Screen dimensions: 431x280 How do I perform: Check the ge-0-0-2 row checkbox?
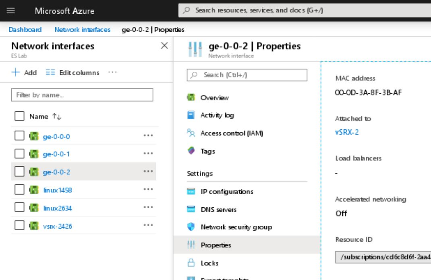click(19, 172)
